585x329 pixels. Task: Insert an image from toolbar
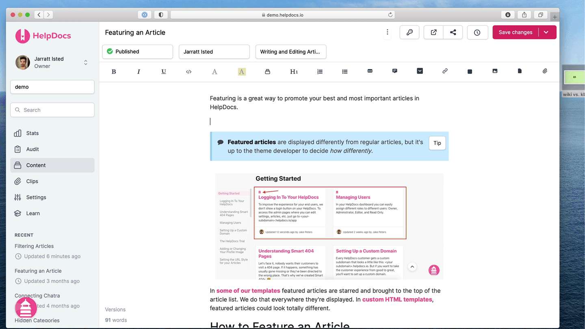click(495, 71)
